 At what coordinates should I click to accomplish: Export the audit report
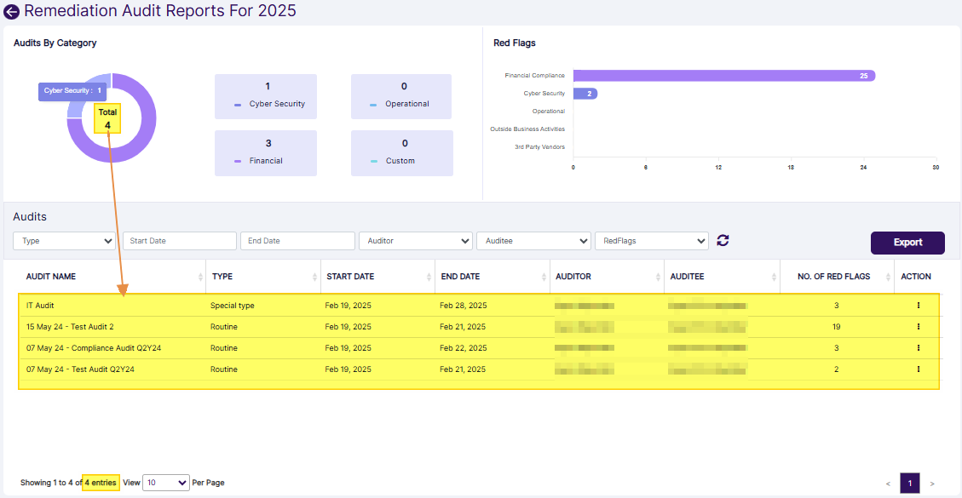tap(907, 243)
